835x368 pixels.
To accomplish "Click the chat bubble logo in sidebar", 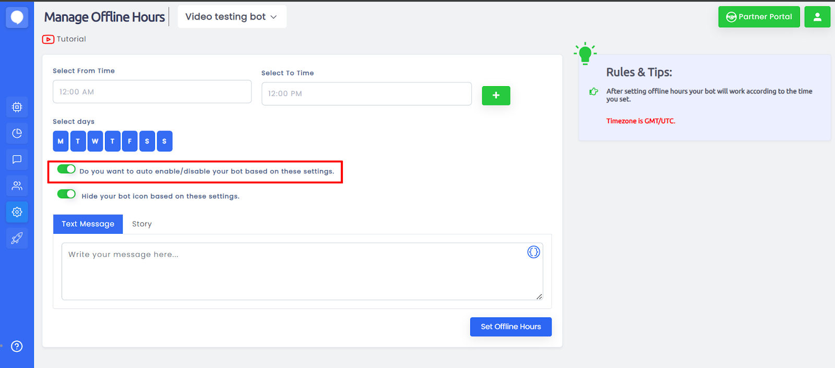I will point(17,17).
